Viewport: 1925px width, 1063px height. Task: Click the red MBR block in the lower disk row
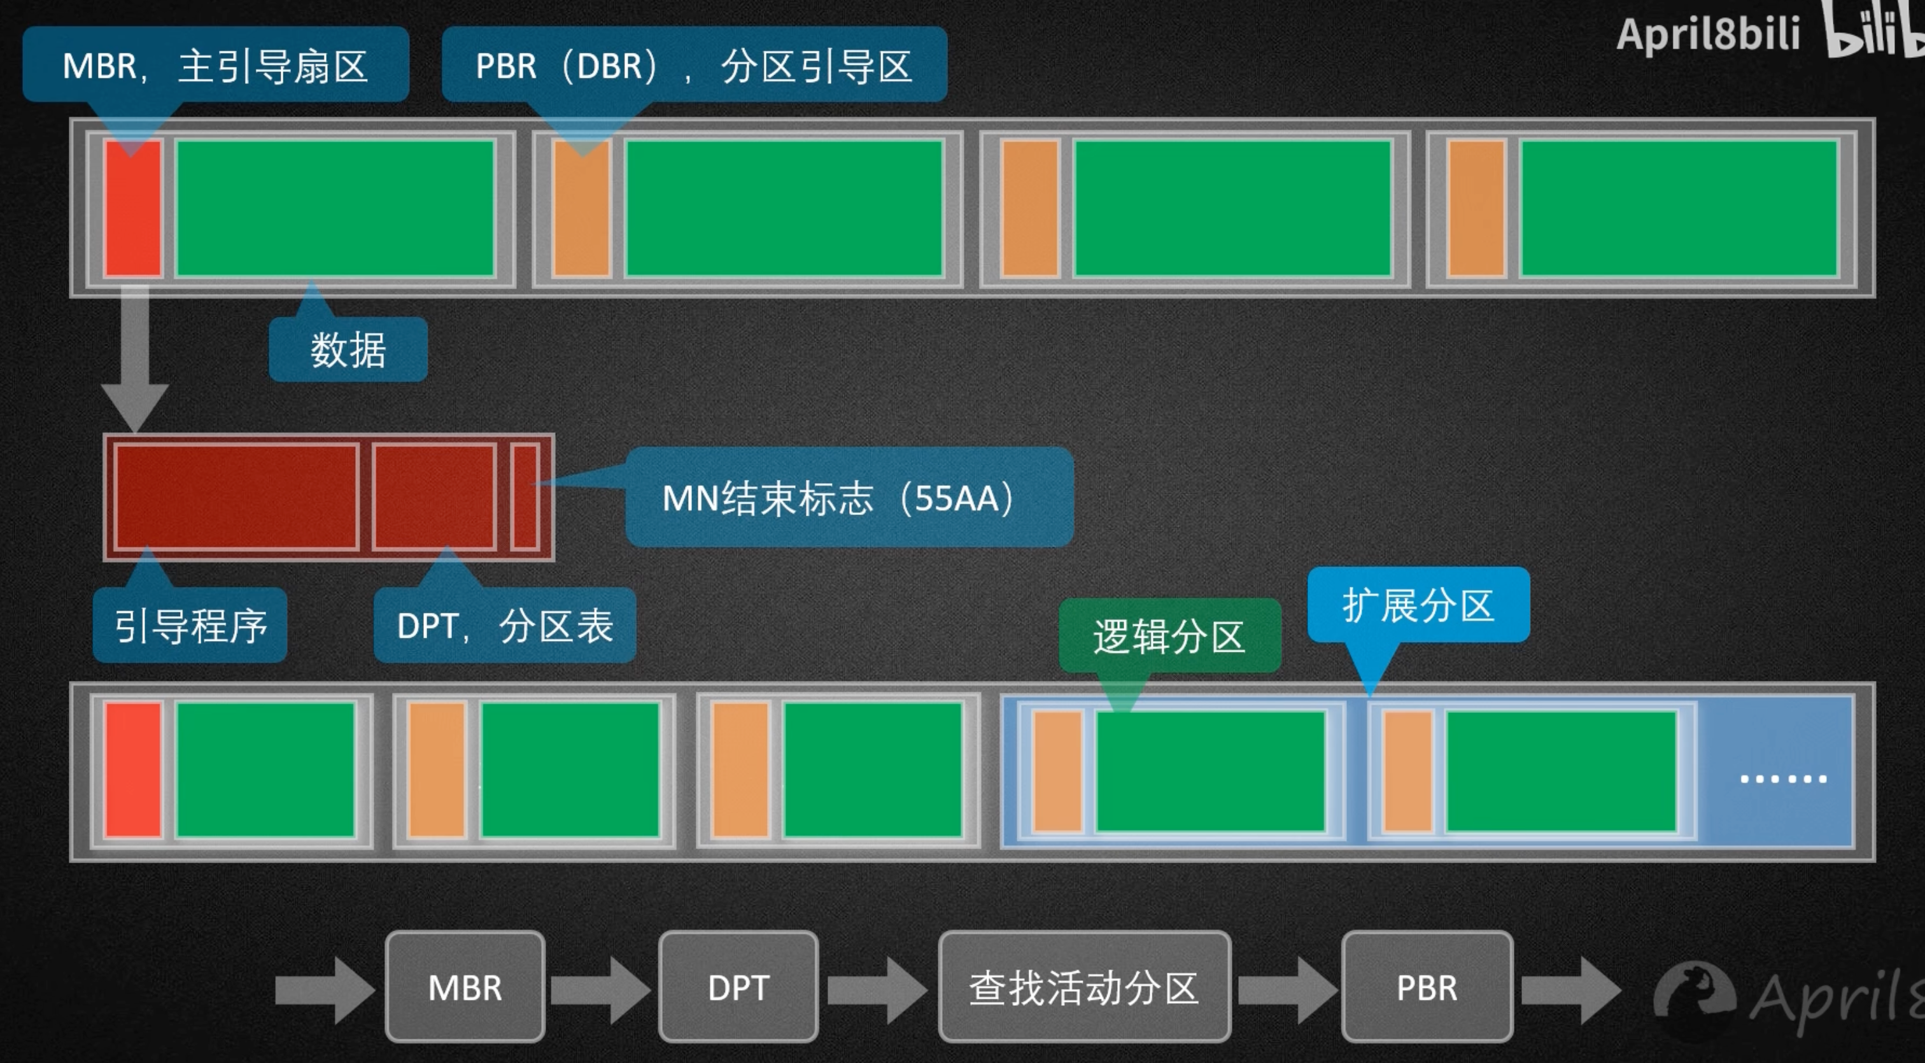[134, 770]
